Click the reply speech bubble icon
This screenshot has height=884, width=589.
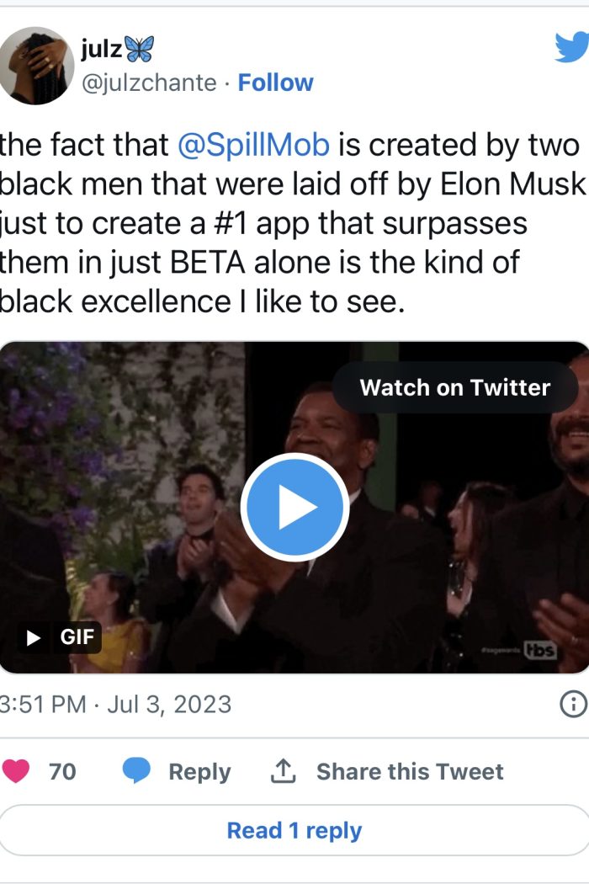(x=136, y=771)
